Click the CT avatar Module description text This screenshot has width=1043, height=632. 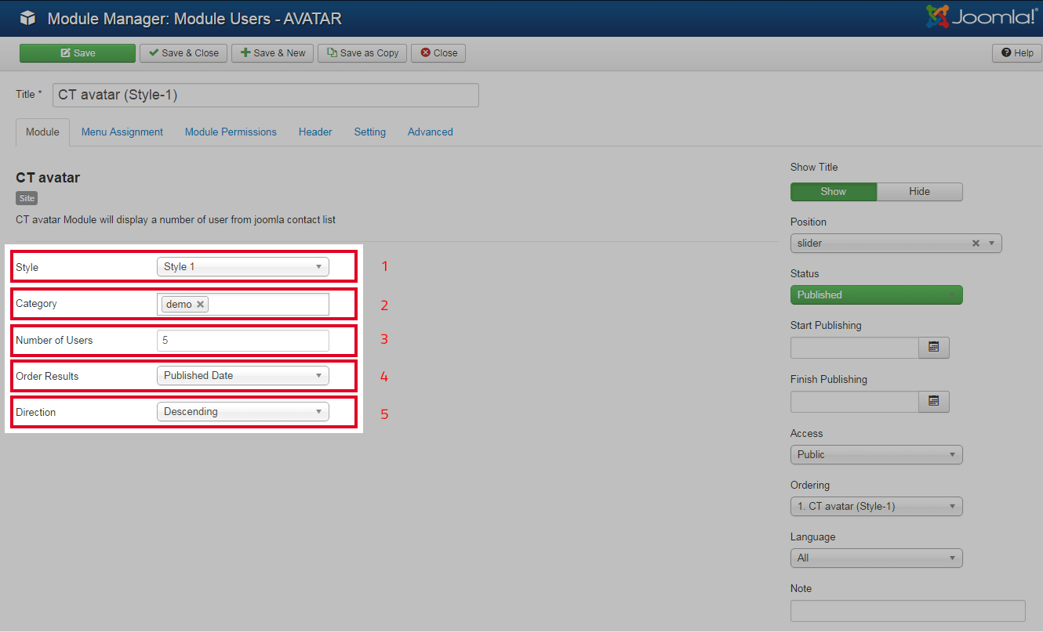[x=176, y=220]
